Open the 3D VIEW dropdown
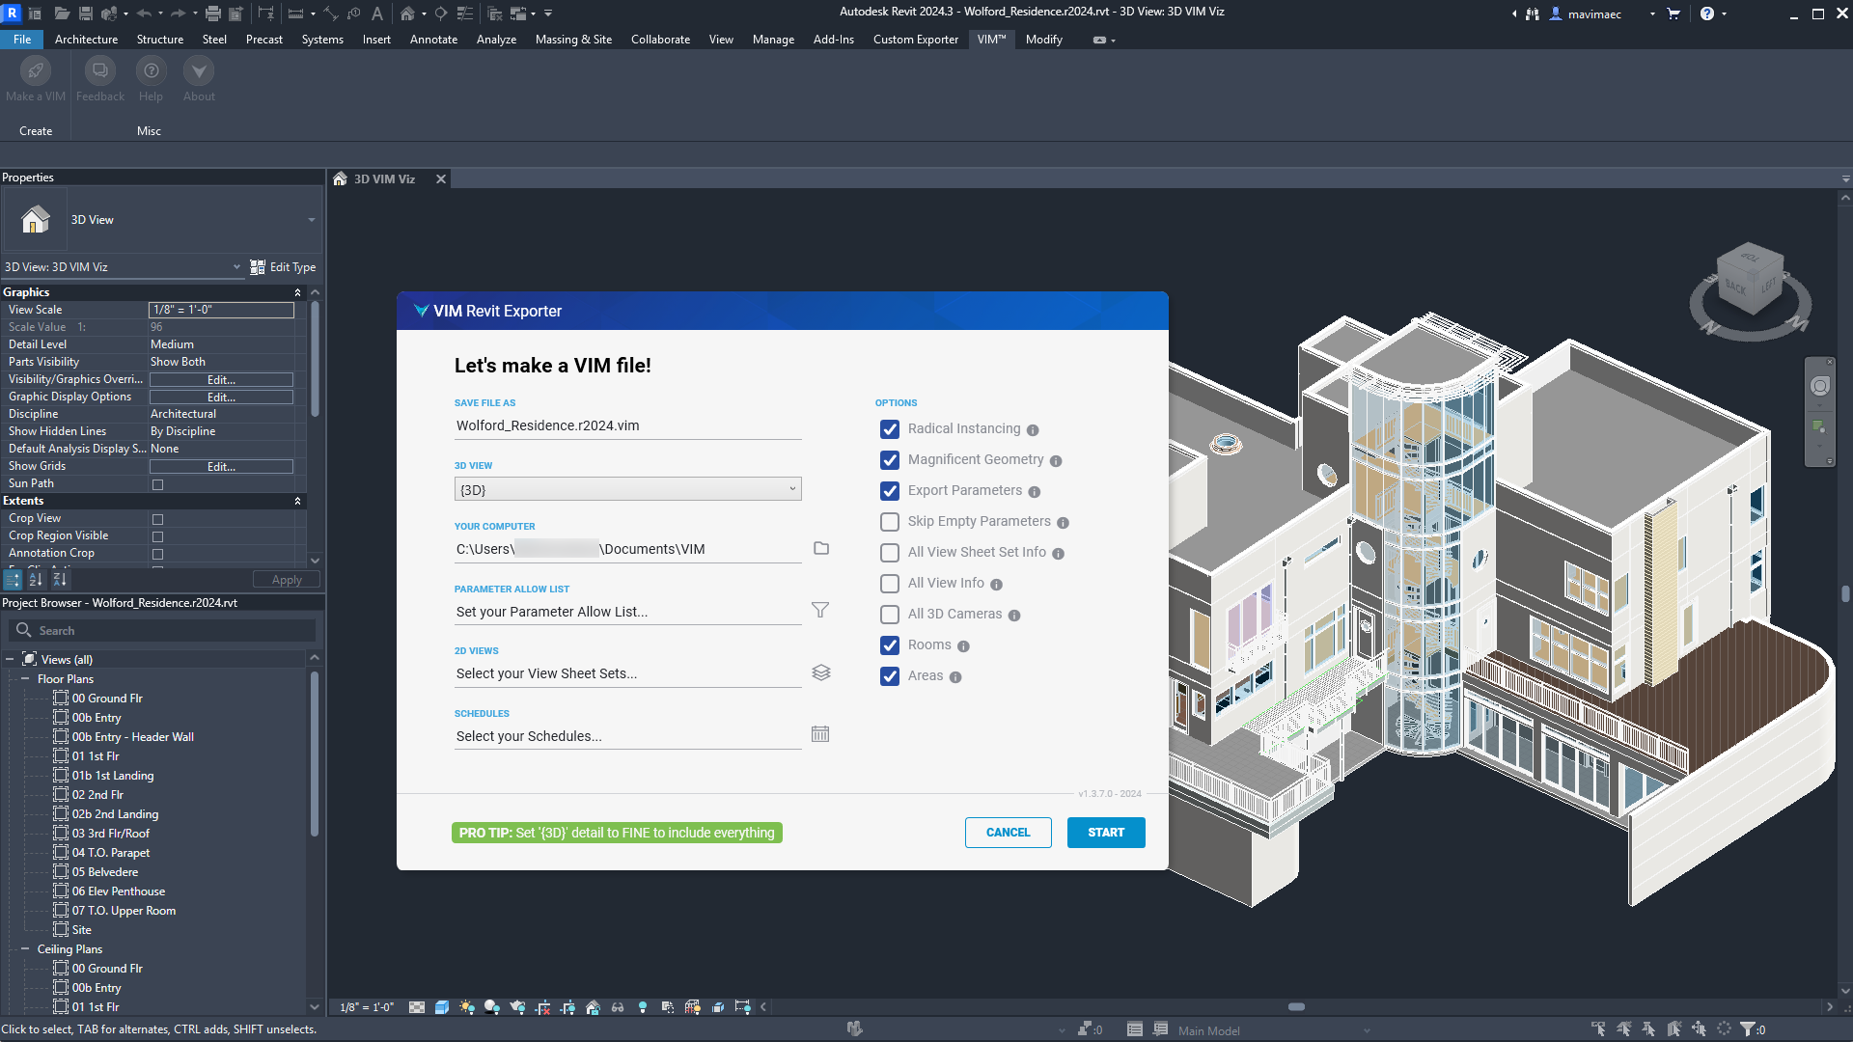 point(627,489)
